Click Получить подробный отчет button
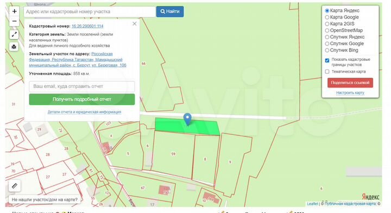 coord(82,99)
